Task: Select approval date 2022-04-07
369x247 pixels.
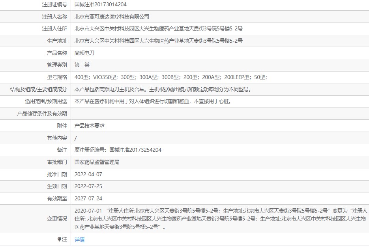Action: (x=88, y=174)
